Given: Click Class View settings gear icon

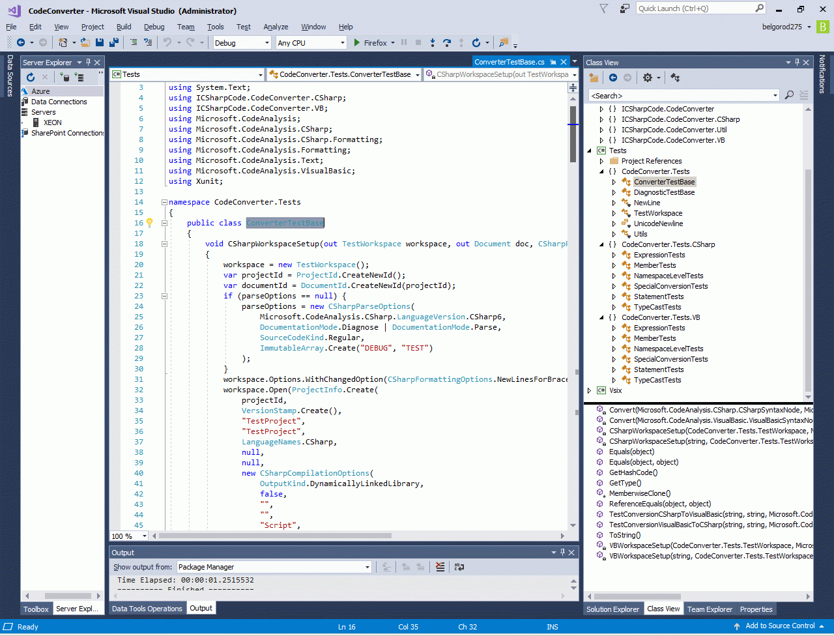Looking at the screenshot, I should click(x=647, y=78).
